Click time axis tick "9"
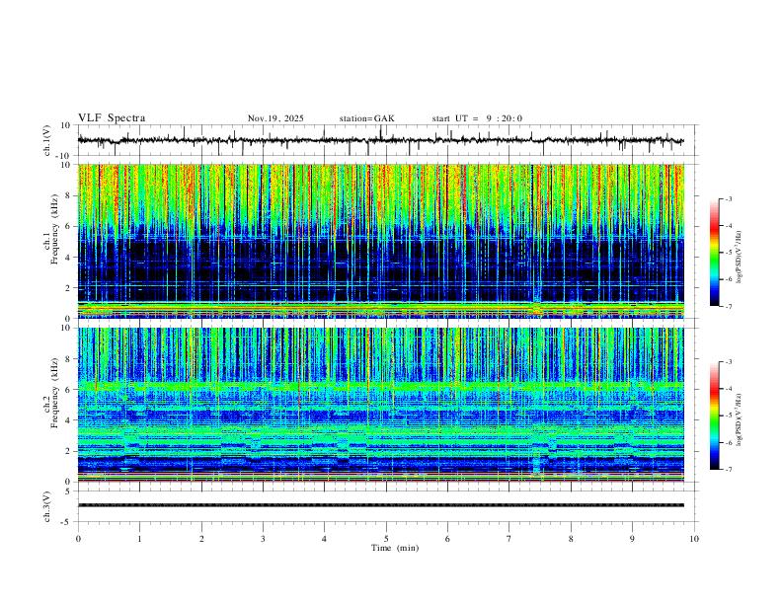The height and width of the screenshot is (604, 782). (x=632, y=539)
